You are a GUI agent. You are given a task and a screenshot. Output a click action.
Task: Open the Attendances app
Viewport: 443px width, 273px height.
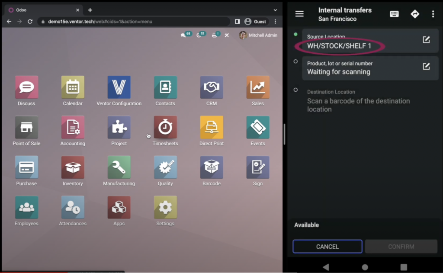[73, 207]
